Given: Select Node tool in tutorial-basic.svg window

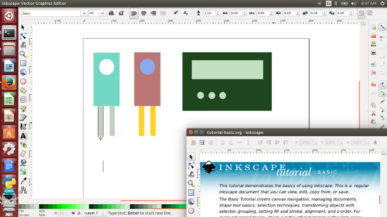Looking at the screenshot, I should coord(191,166).
